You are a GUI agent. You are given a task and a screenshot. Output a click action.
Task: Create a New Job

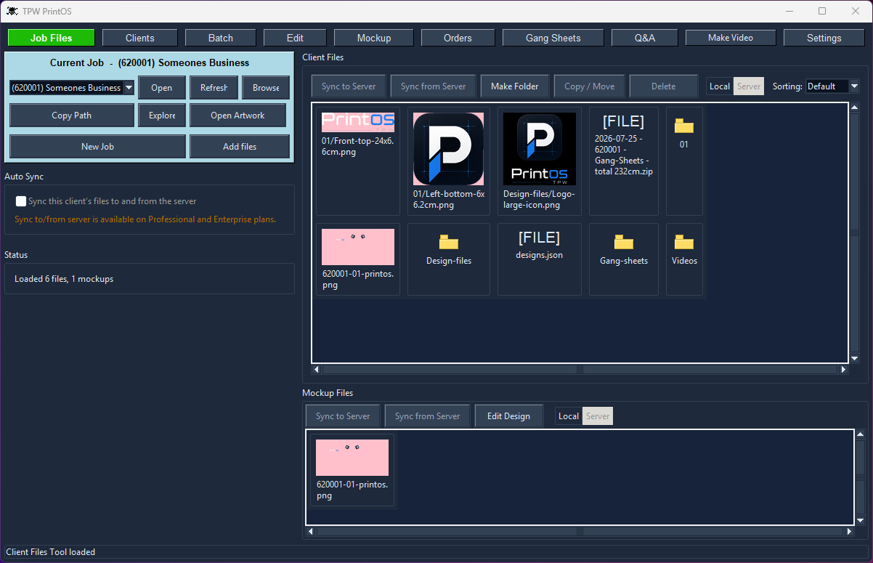click(98, 147)
